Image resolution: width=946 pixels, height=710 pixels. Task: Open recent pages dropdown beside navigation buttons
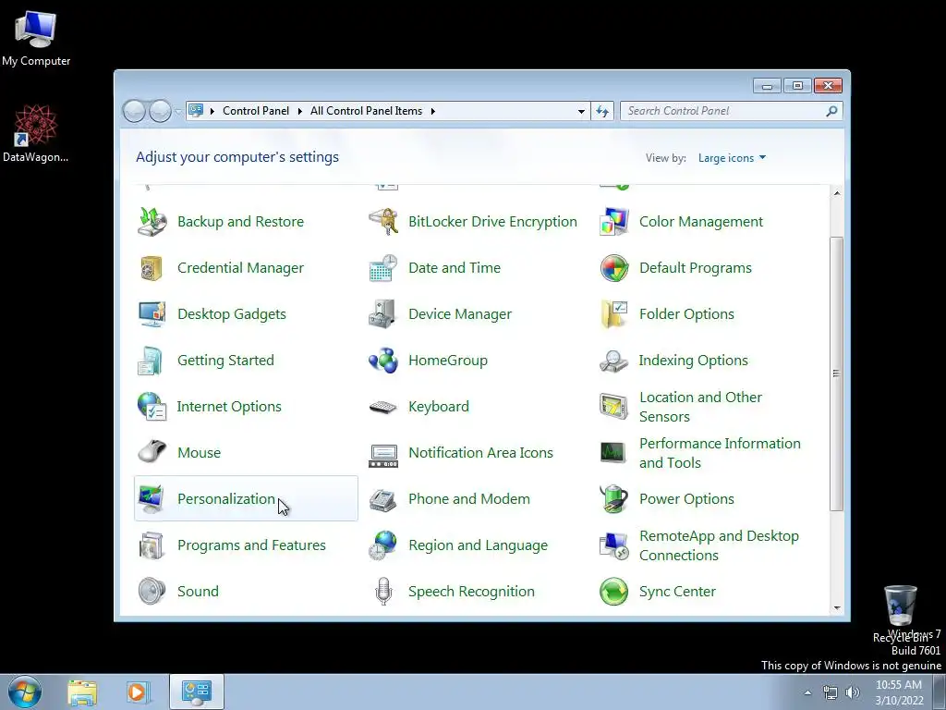point(178,111)
